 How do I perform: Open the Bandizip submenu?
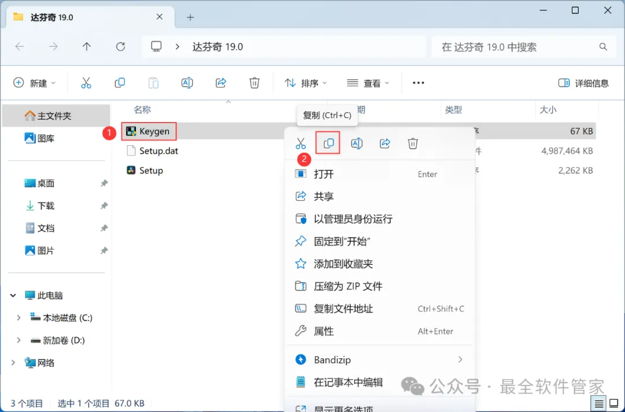380,360
